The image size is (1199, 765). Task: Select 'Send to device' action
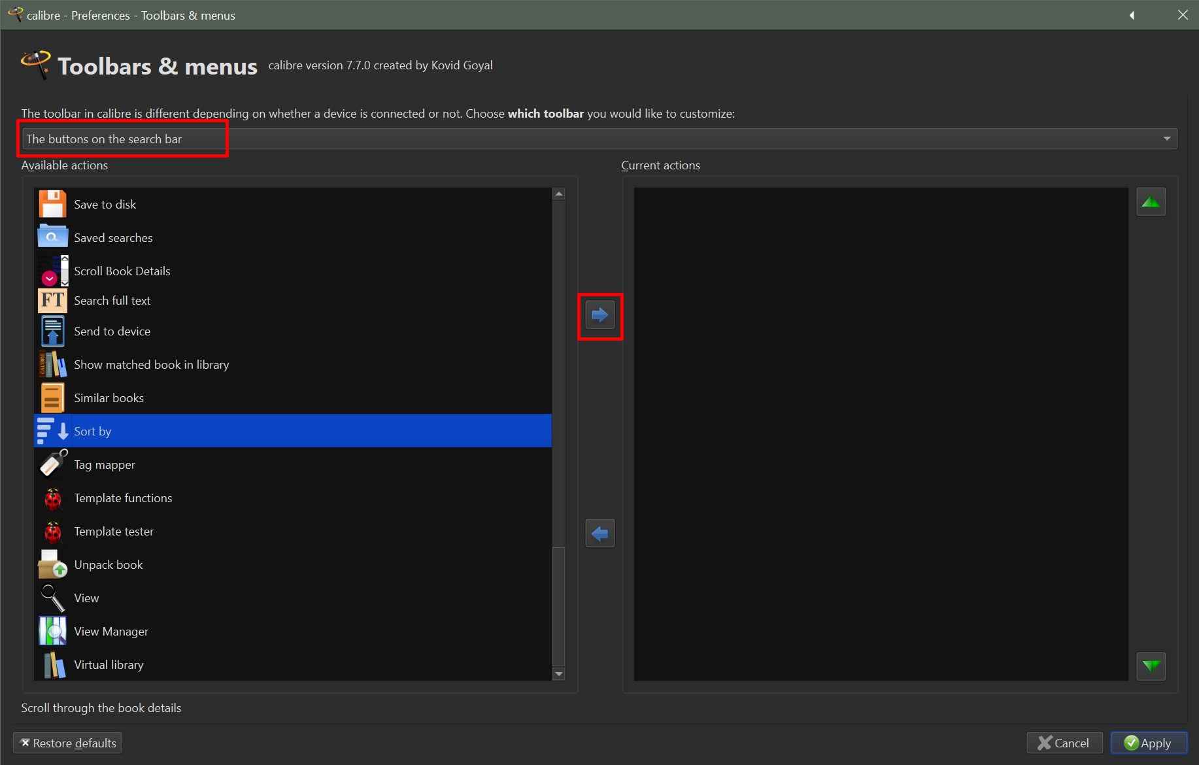pos(293,331)
